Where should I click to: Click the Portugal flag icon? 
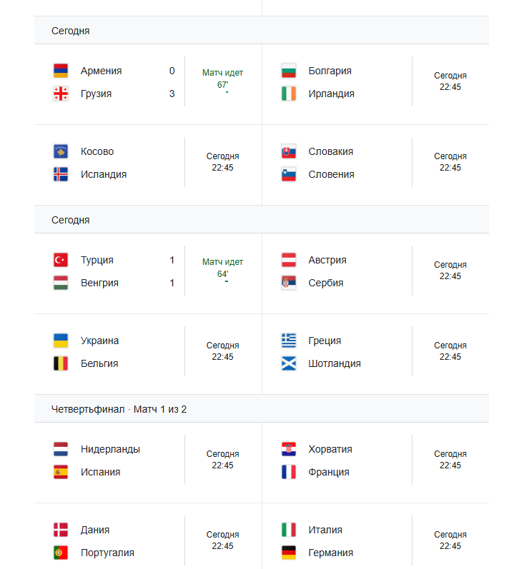[x=61, y=553]
